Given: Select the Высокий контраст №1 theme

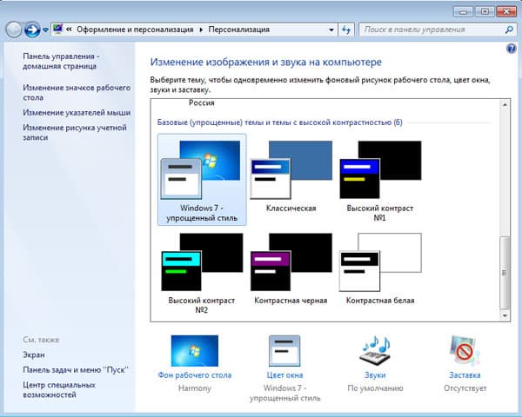Looking at the screenshot, I should pos(380,181).
